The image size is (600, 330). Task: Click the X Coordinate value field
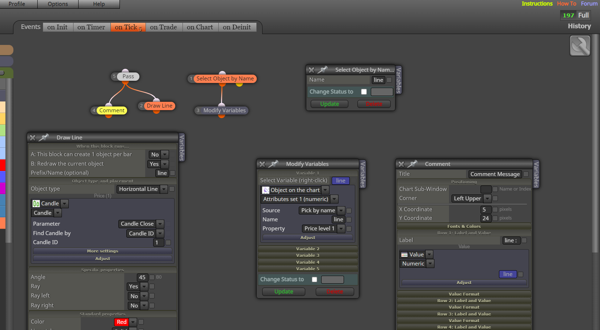[486, 209]
